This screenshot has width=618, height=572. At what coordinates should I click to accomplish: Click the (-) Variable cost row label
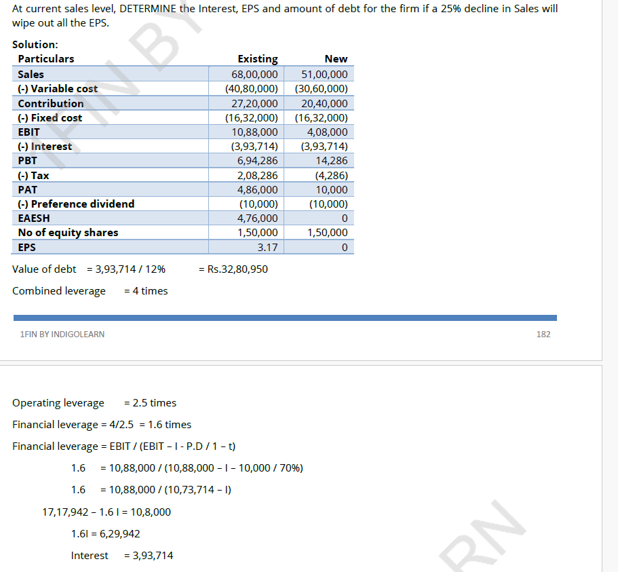click(58, 89)
